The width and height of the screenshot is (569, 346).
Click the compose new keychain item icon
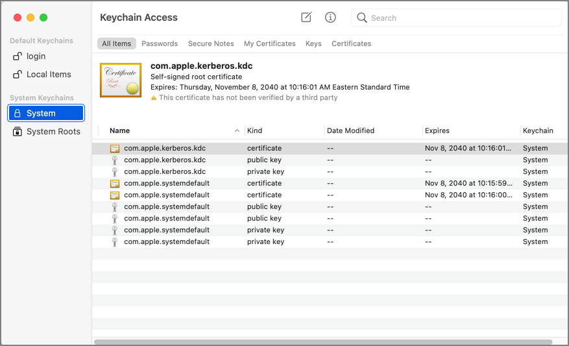click(x=306, y=17)
